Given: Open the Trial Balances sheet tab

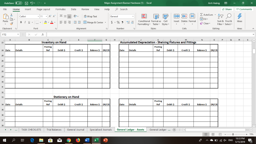Looking at the screenshot, I should pos(54,130).
